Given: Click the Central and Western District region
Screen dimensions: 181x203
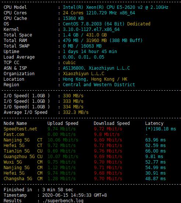Looking at the screenshot, I should pos(99,85).
